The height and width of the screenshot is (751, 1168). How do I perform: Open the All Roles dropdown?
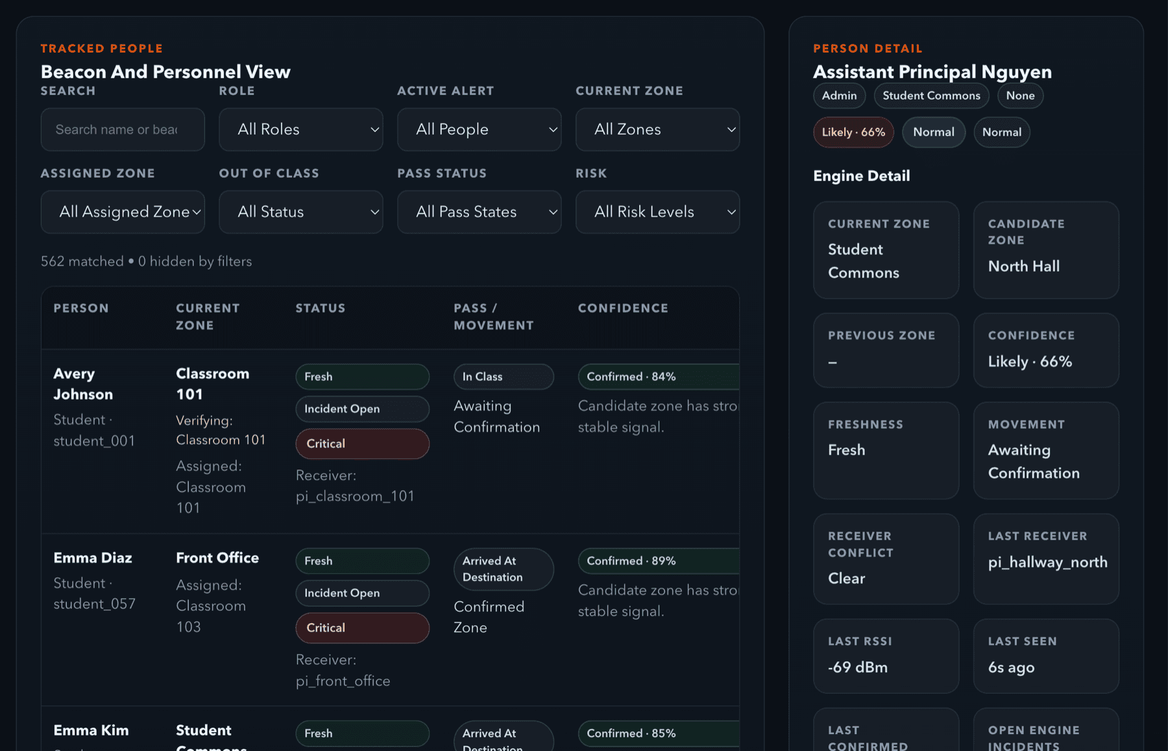(301, 130)
